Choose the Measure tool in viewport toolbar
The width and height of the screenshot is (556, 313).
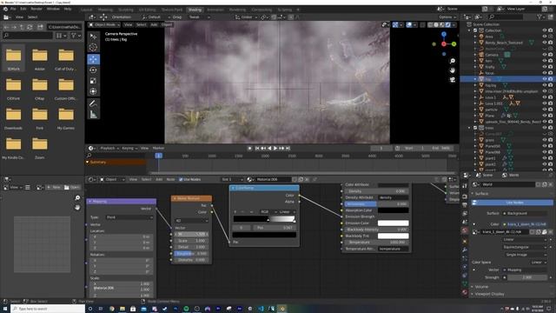tap(93, 114)
